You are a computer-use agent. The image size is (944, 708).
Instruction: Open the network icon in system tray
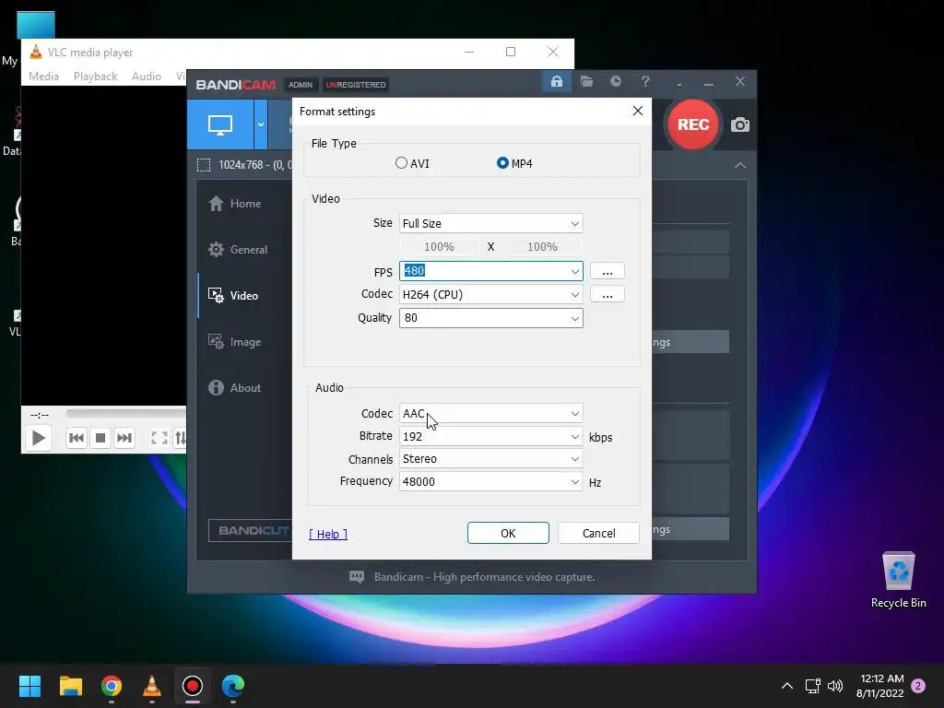pyautogui.click(x=813, y=686)
